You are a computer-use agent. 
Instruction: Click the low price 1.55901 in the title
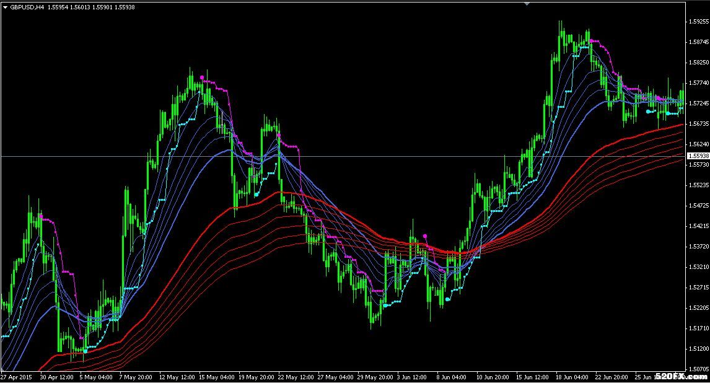102,7
